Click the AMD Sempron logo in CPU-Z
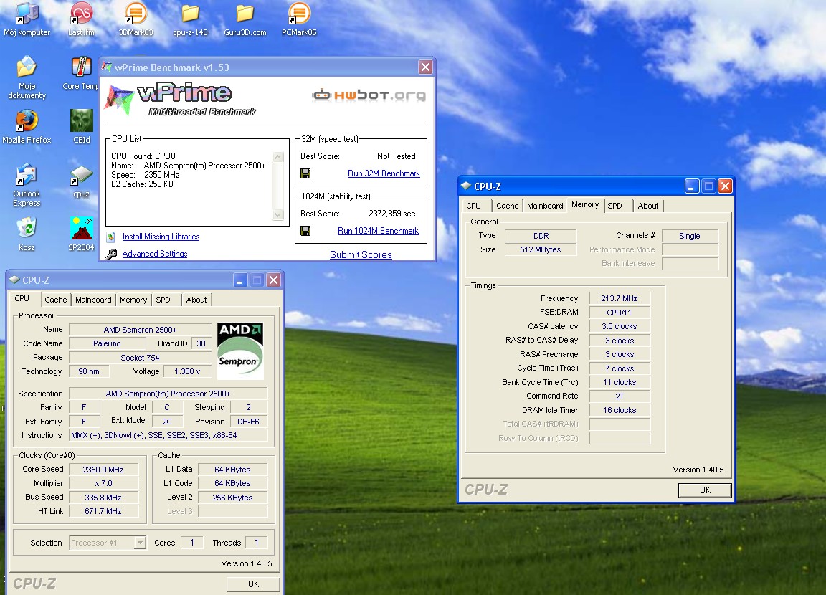Viewport: 826px width, 595px height. click(x=240, y=351)
